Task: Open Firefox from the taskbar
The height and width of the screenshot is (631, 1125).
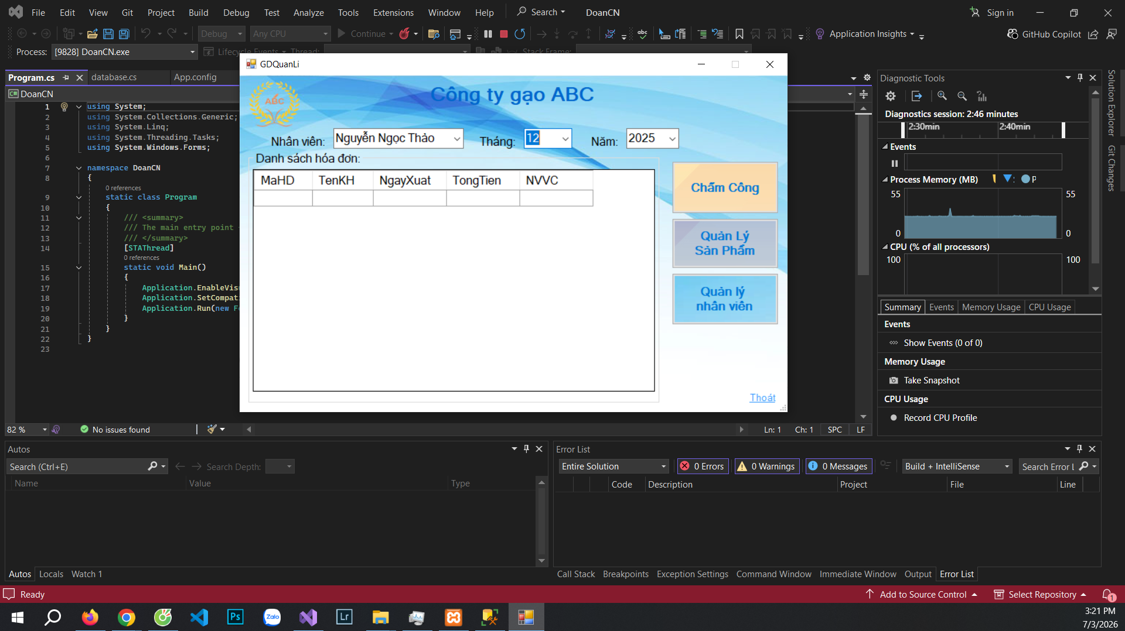Action: tap(90, 617)
